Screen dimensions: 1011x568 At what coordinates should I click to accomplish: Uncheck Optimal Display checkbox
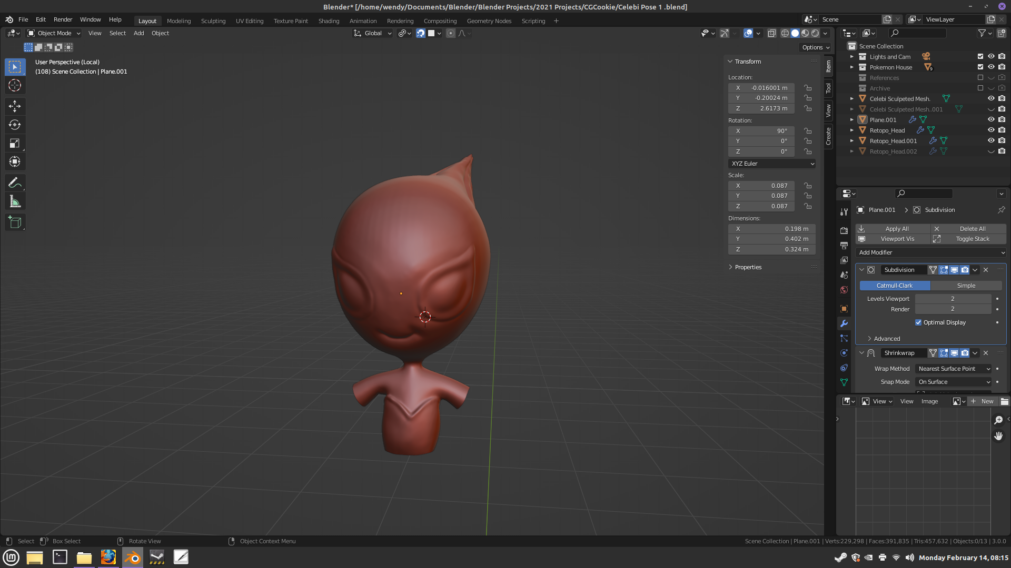point(918,322)
